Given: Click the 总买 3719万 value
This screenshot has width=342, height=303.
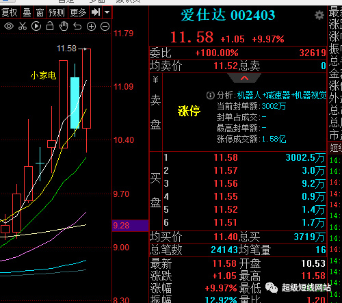Looking at the screenshot, I should click(309, 237).
